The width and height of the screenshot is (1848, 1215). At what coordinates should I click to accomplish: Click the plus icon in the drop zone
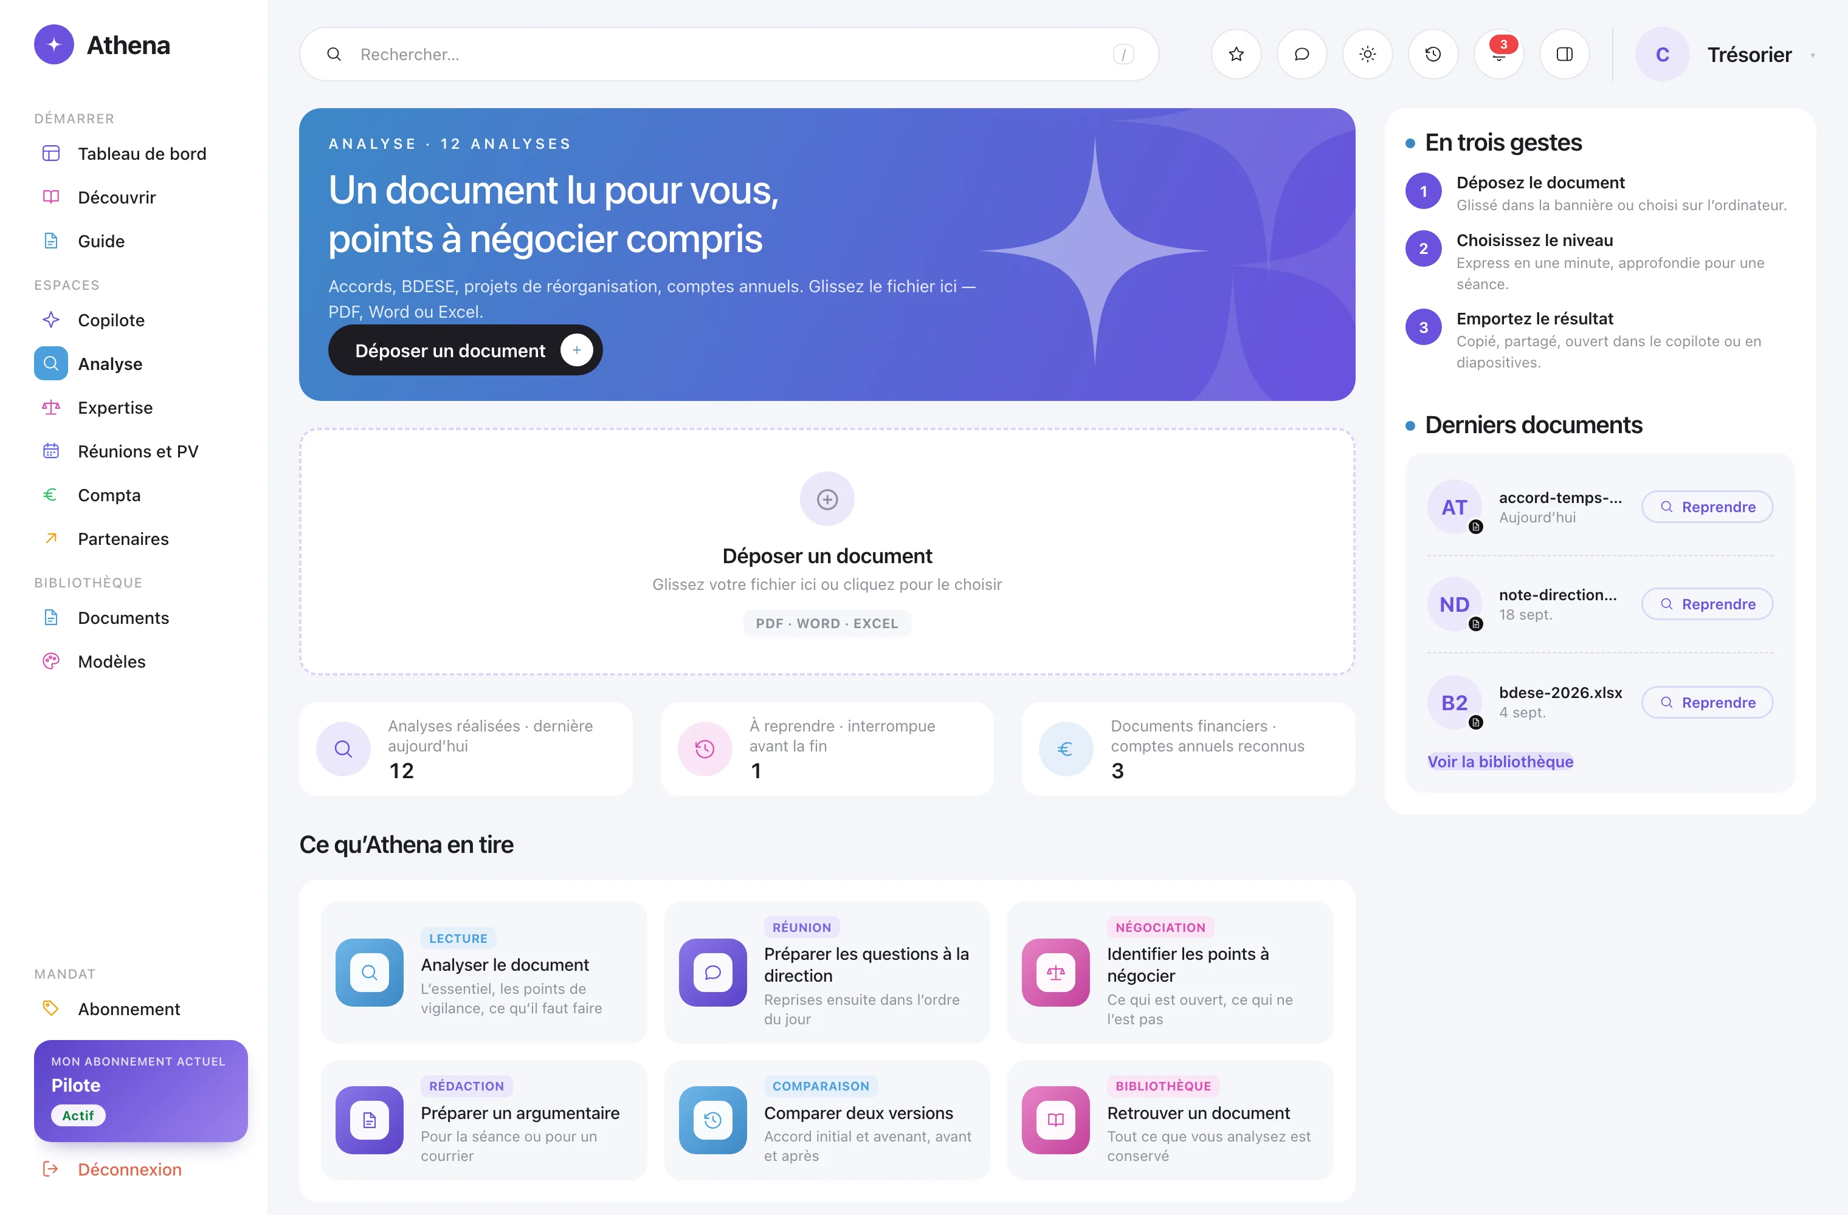pyautogui.click(x=827, y=499)
